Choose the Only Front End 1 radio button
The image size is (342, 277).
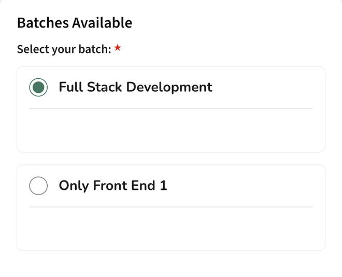coord(38,186)
